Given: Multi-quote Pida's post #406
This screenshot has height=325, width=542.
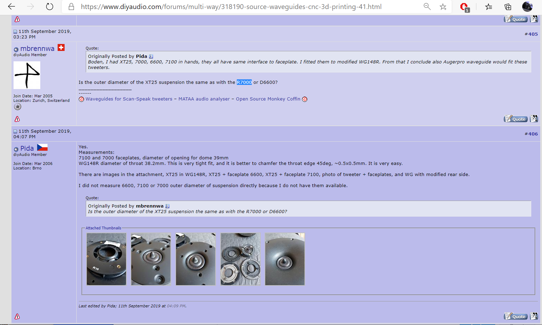Looking at the screenshot, I should (x=534, y=316).
